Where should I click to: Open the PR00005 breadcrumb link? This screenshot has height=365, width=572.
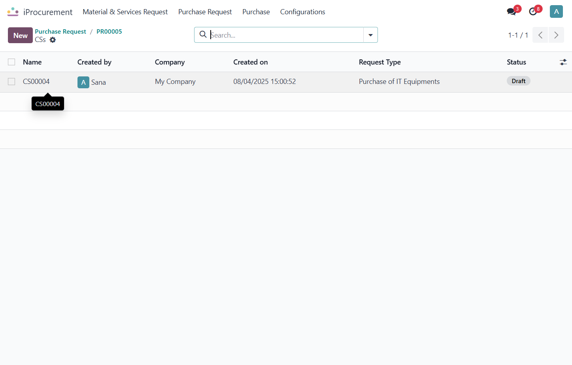(109, 31)
